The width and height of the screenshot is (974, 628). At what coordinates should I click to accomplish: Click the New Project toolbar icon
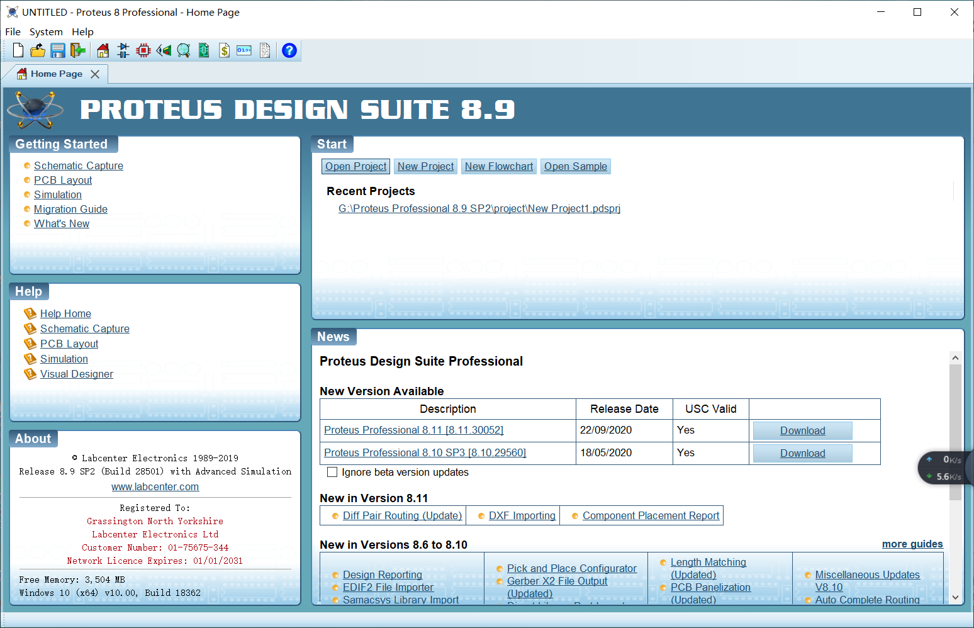[x=18, y=50]
